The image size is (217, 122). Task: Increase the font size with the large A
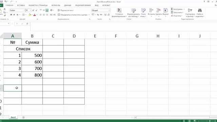(x=33, y=11)
